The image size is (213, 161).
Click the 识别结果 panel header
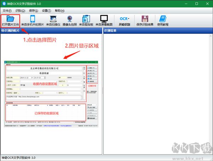[x=158, y=31]
